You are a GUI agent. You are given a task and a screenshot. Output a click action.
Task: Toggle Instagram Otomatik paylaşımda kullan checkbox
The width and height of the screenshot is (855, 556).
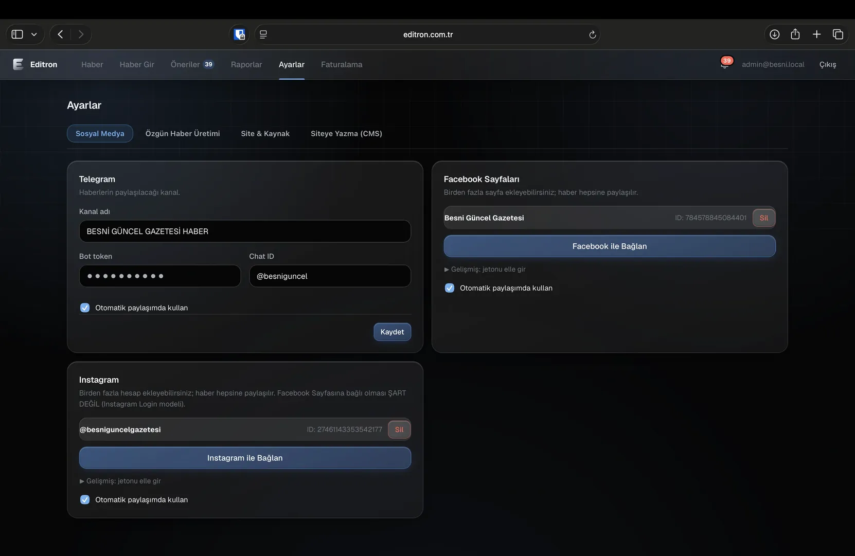(85, 499)
